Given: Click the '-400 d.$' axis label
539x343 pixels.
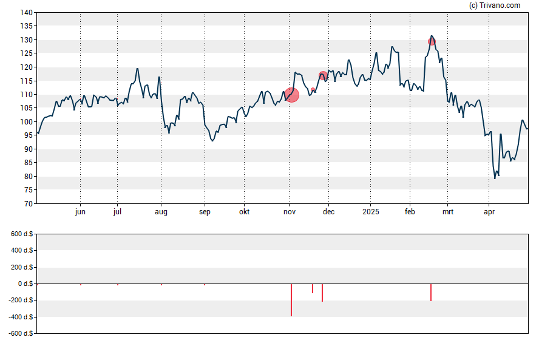Looking at the screenshot, I should [x=21, y=317].
